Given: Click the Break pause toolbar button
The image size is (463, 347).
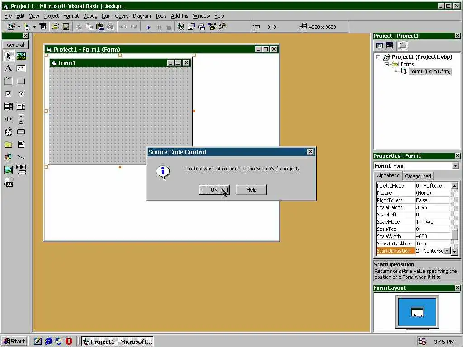Looking at the screenshot, I should click(159, 27).
